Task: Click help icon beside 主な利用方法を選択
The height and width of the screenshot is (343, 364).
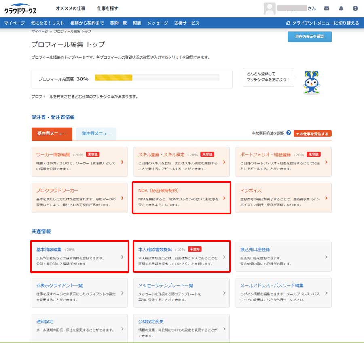Action: pos(288,133)
